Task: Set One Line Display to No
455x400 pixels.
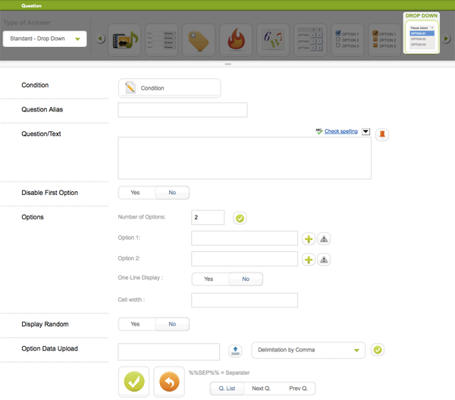Action: [x=246, y=279]
